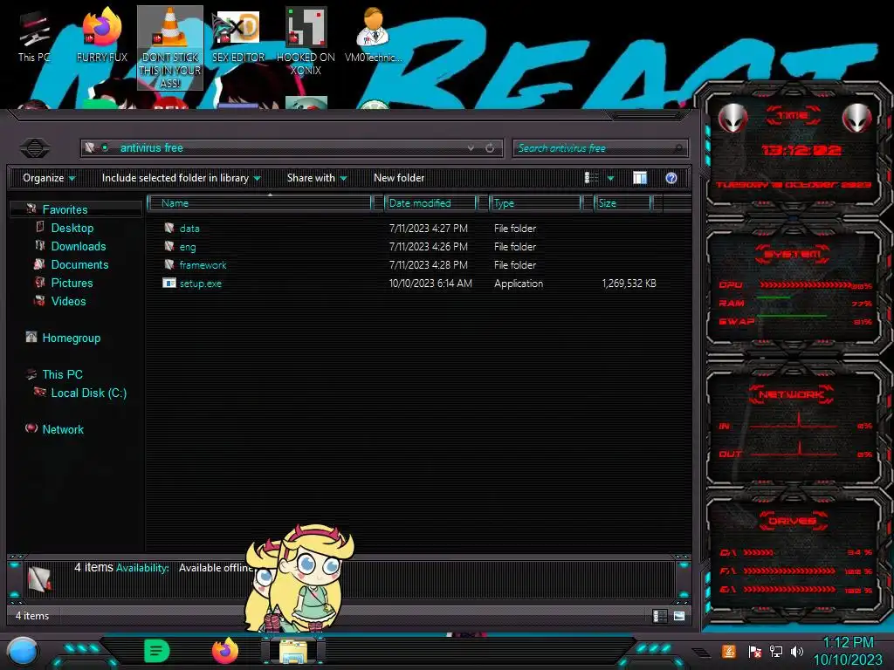This screenshot has height=670, width=894.
Task: Open the Action Center flag icon
Action: 754,652
